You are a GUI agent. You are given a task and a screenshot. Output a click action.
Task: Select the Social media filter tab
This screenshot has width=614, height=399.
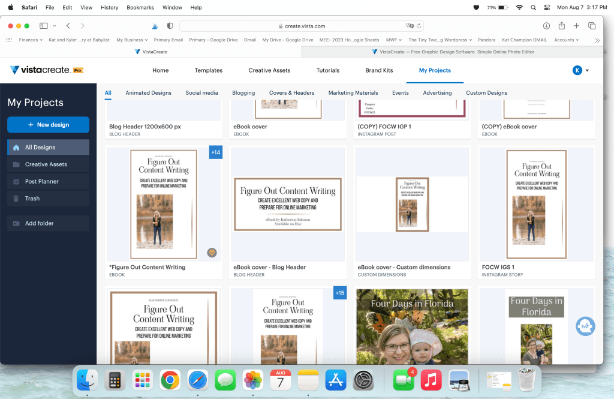point(201,93)
